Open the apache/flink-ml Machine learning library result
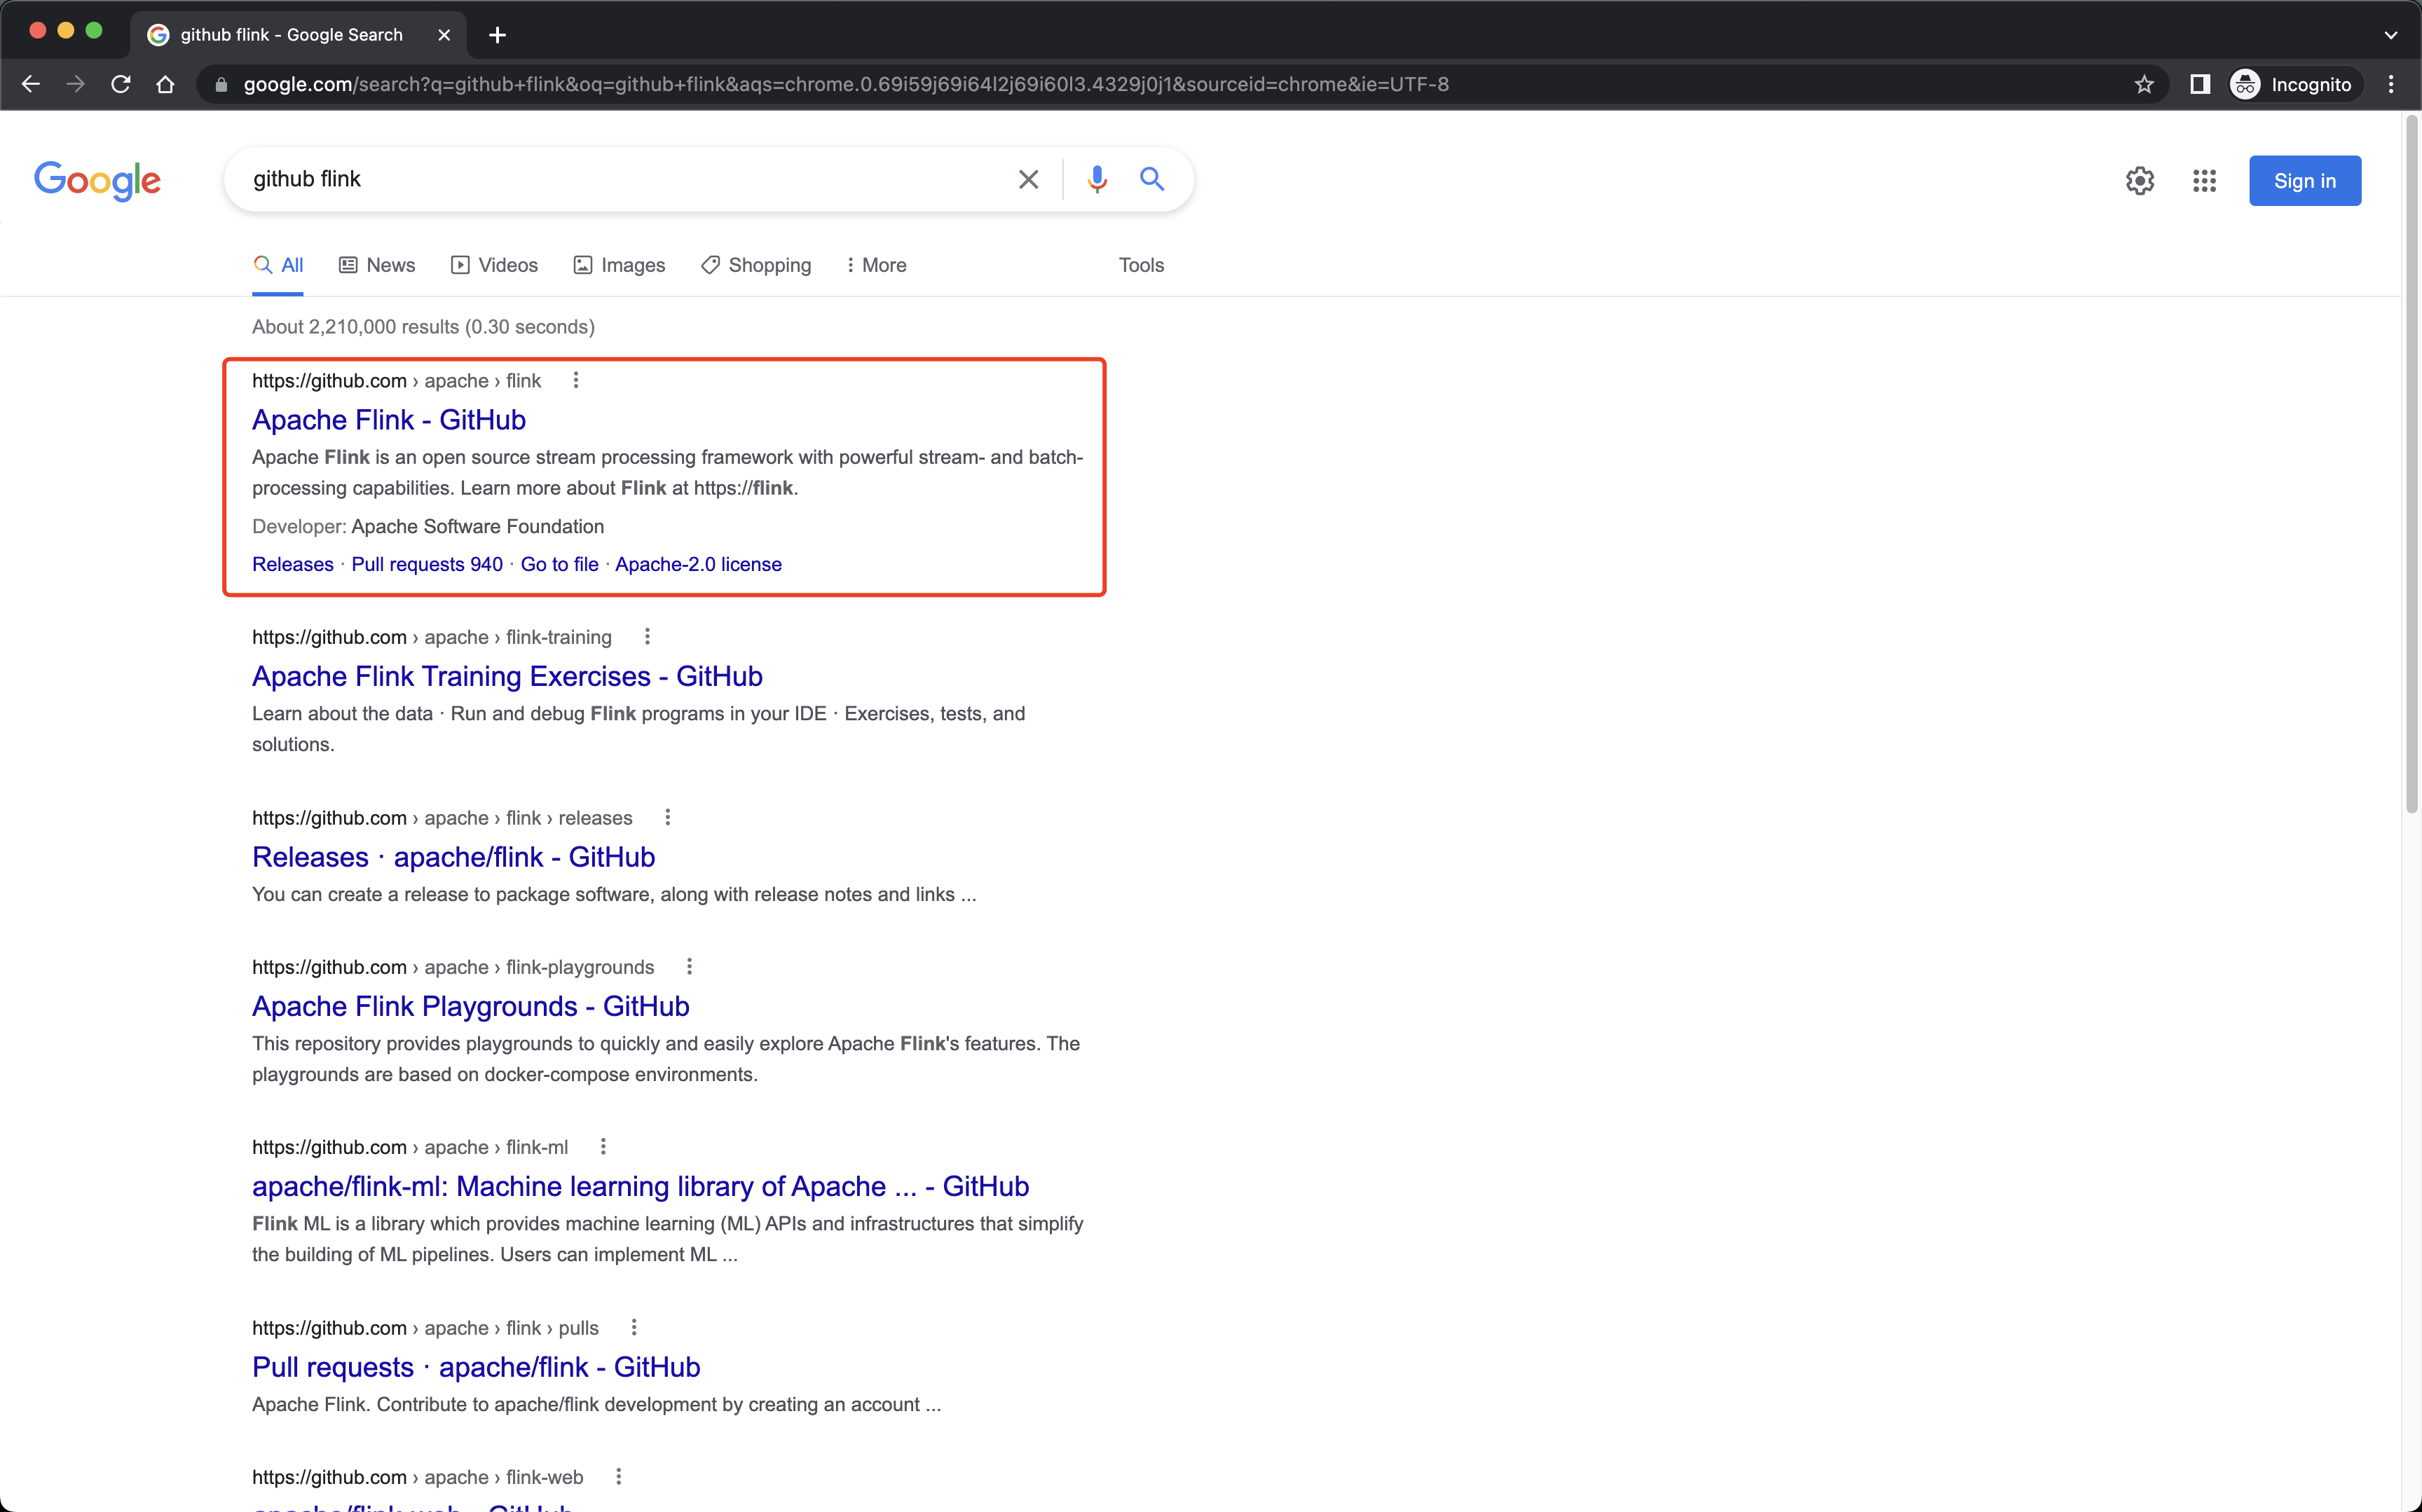The height and width of the screenshot is (1512, 2422). coord(640,1186)
